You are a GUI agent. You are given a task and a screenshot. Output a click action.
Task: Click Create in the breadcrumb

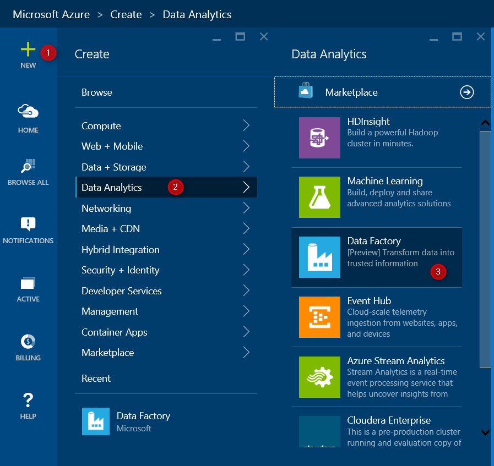coord(126,14)
